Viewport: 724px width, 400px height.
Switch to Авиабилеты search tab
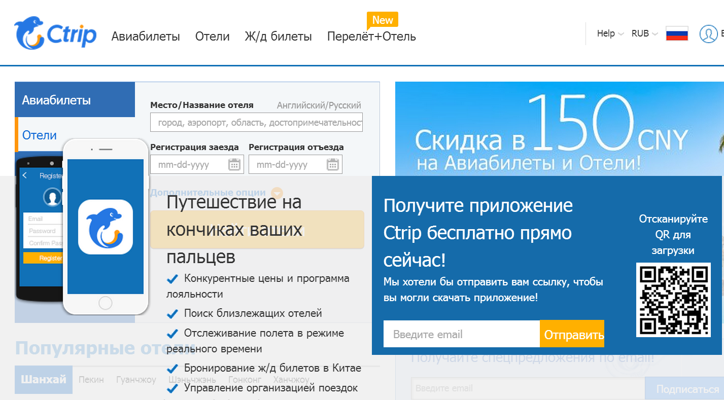click(x=75, y=100)
